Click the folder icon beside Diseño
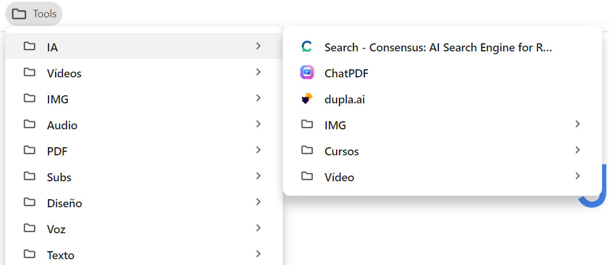 [x=29, y=202]
